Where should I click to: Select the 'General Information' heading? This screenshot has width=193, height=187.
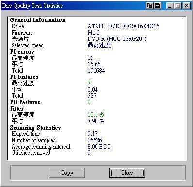(38, 20)
